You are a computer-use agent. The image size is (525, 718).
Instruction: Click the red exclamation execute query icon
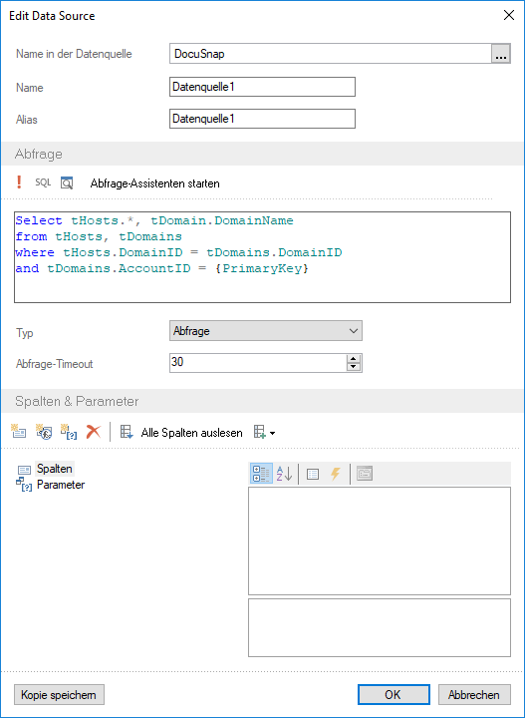[x=19, y=182]
